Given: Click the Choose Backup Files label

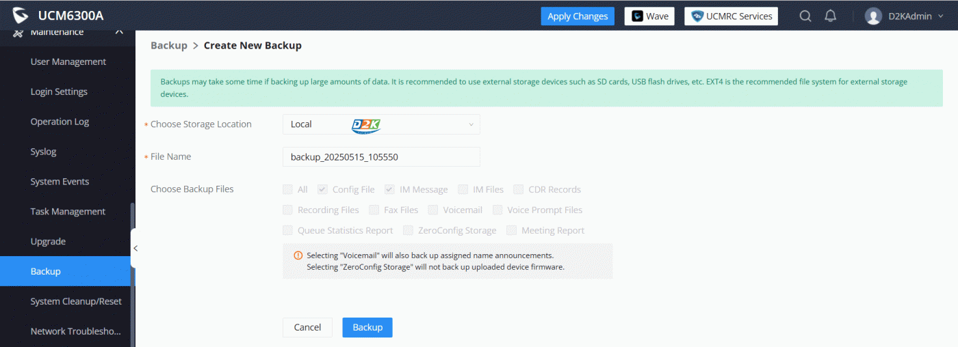Looking at the screenshot, I should tap(192, 189).
